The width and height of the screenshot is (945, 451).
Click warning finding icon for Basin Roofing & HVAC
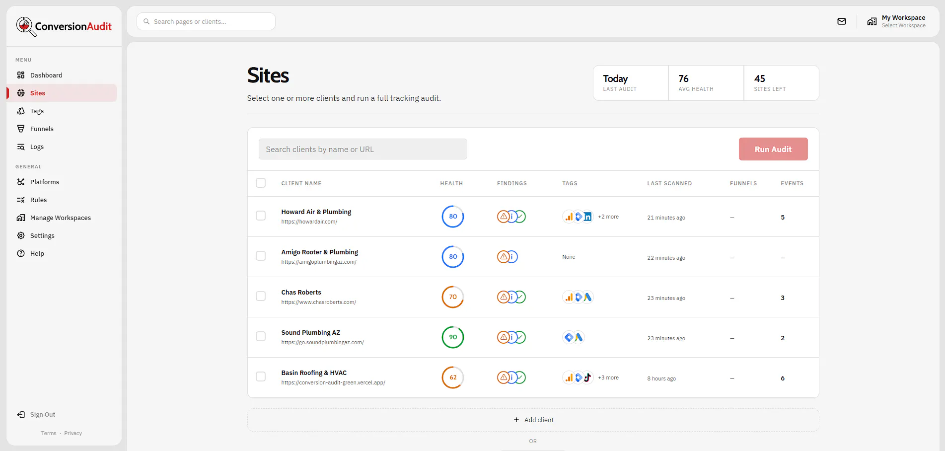click(x=503, y=377)
